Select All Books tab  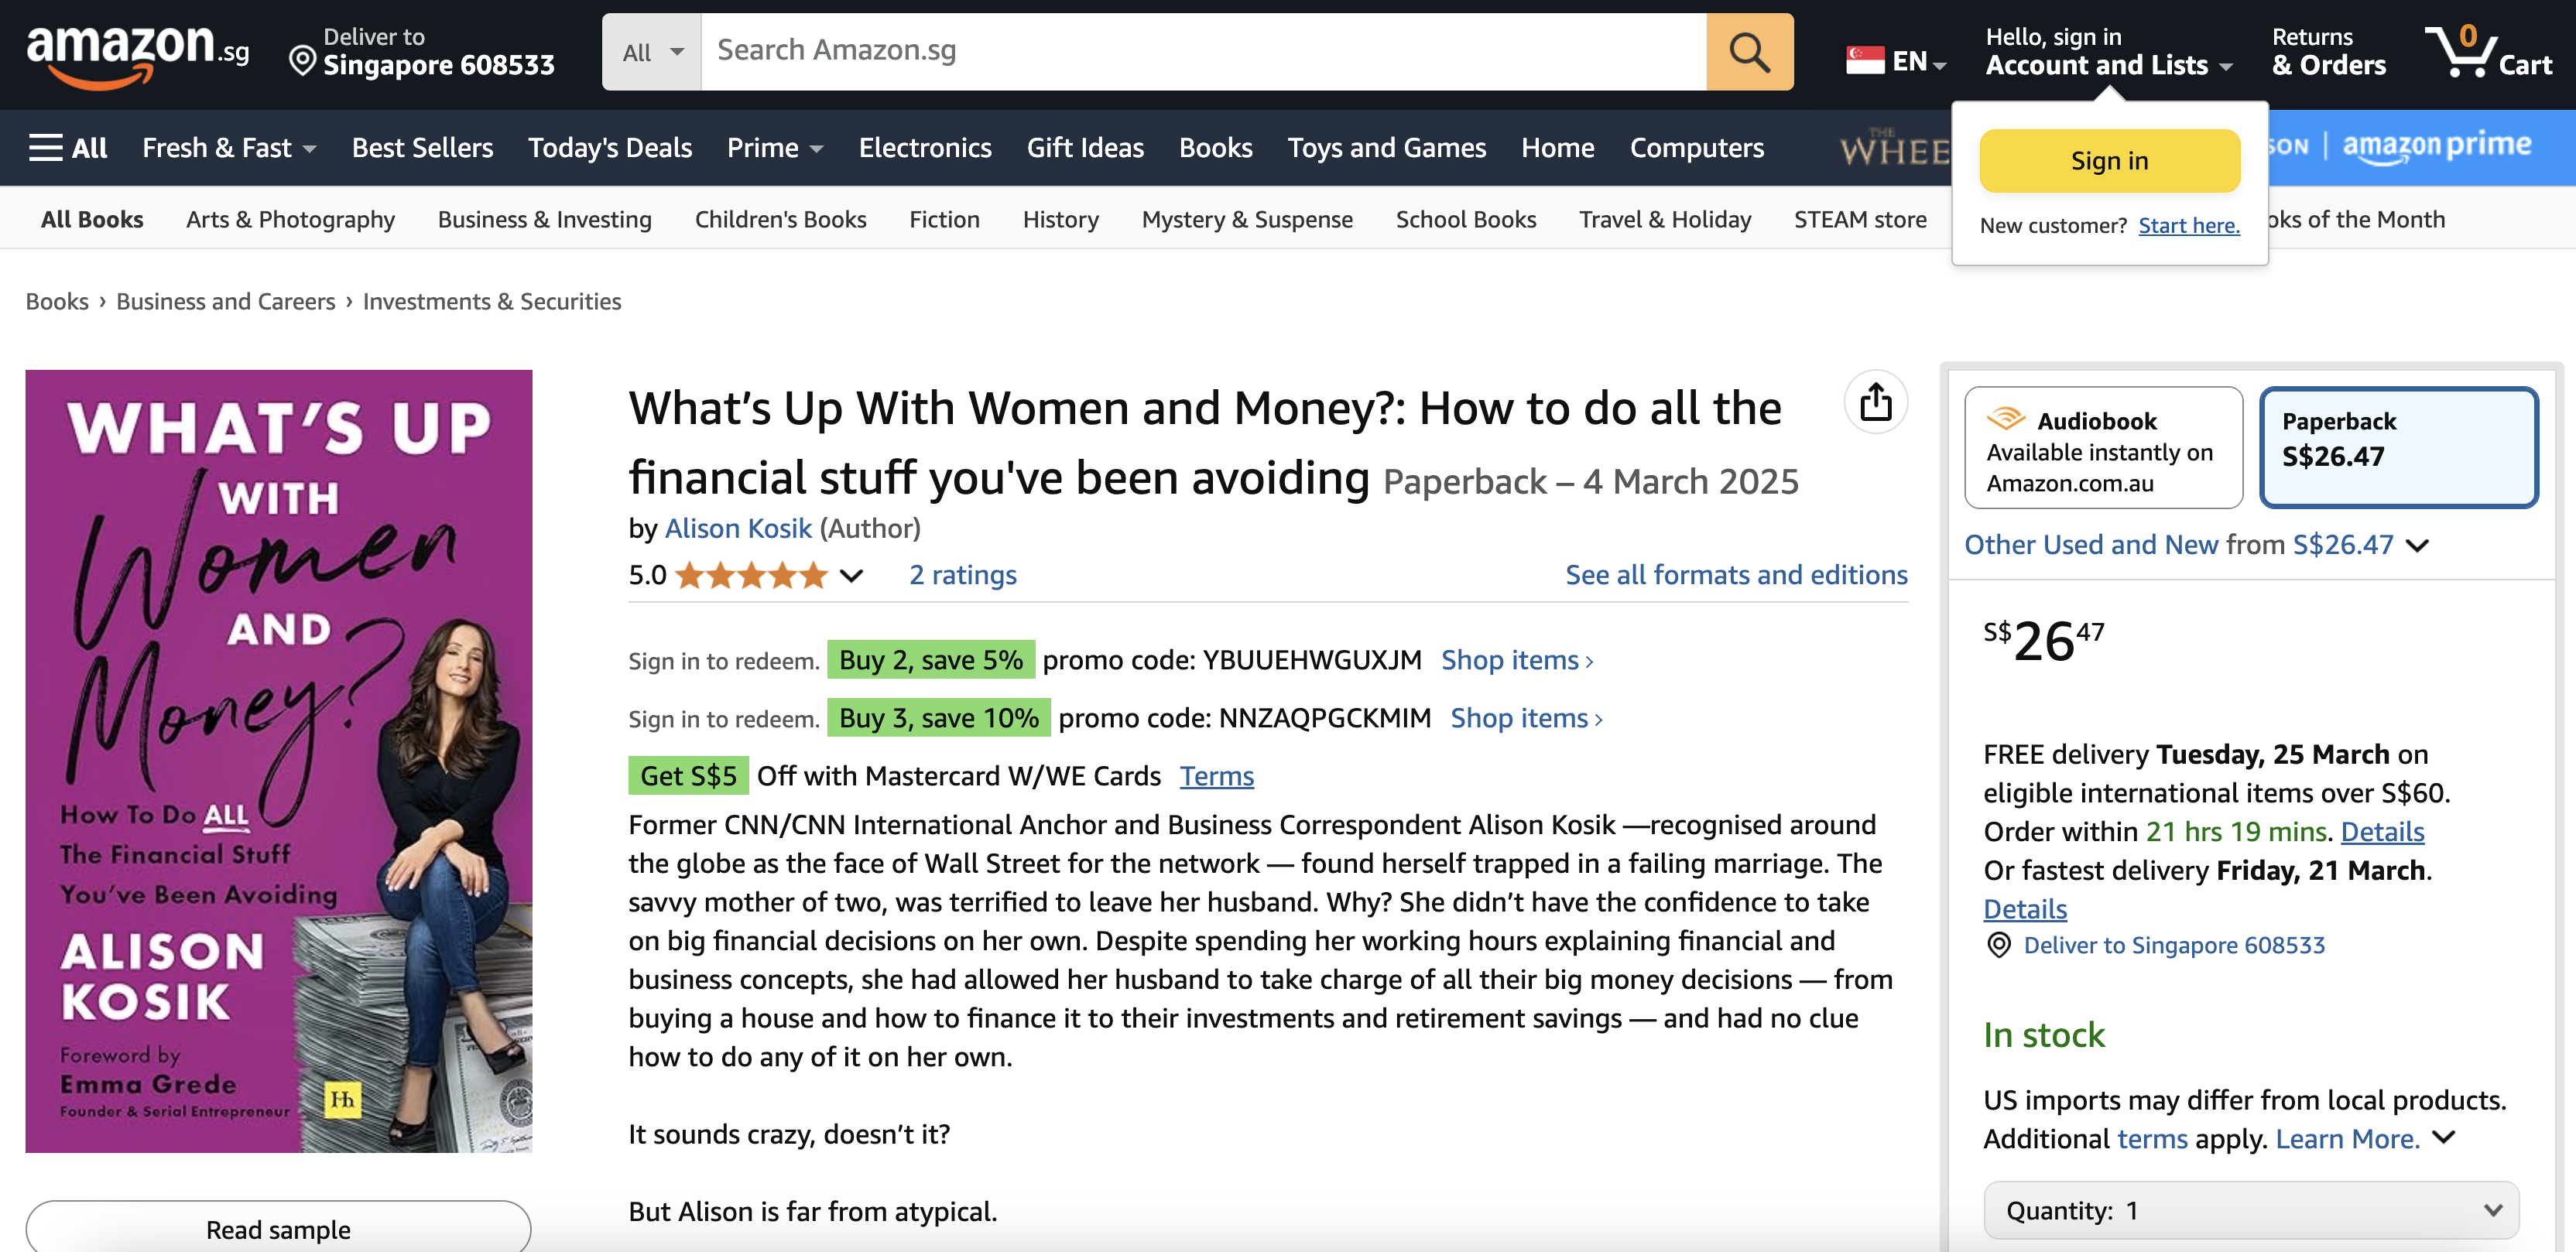92,219
